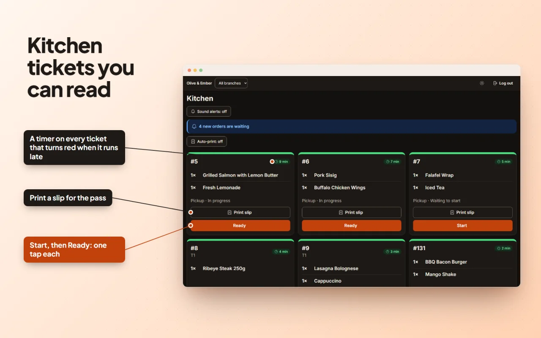Click the 4 min timer badge on ticket #8
Screen dimensions: 541x338
(281, 251)
